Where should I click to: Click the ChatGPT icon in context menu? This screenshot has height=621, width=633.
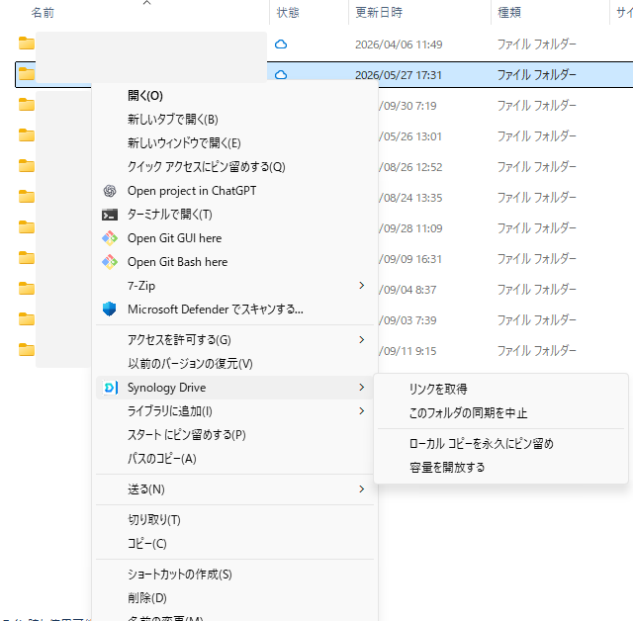(110, 191)
